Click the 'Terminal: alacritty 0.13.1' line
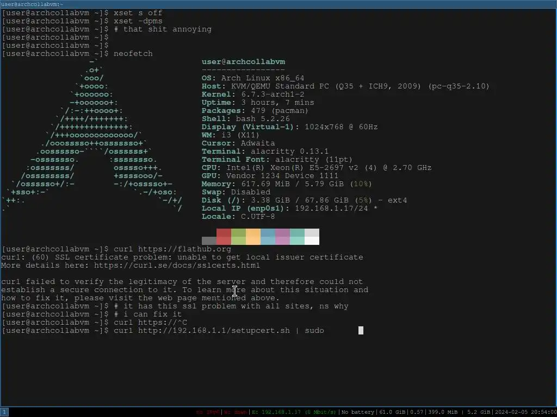 tap(265, 151)
